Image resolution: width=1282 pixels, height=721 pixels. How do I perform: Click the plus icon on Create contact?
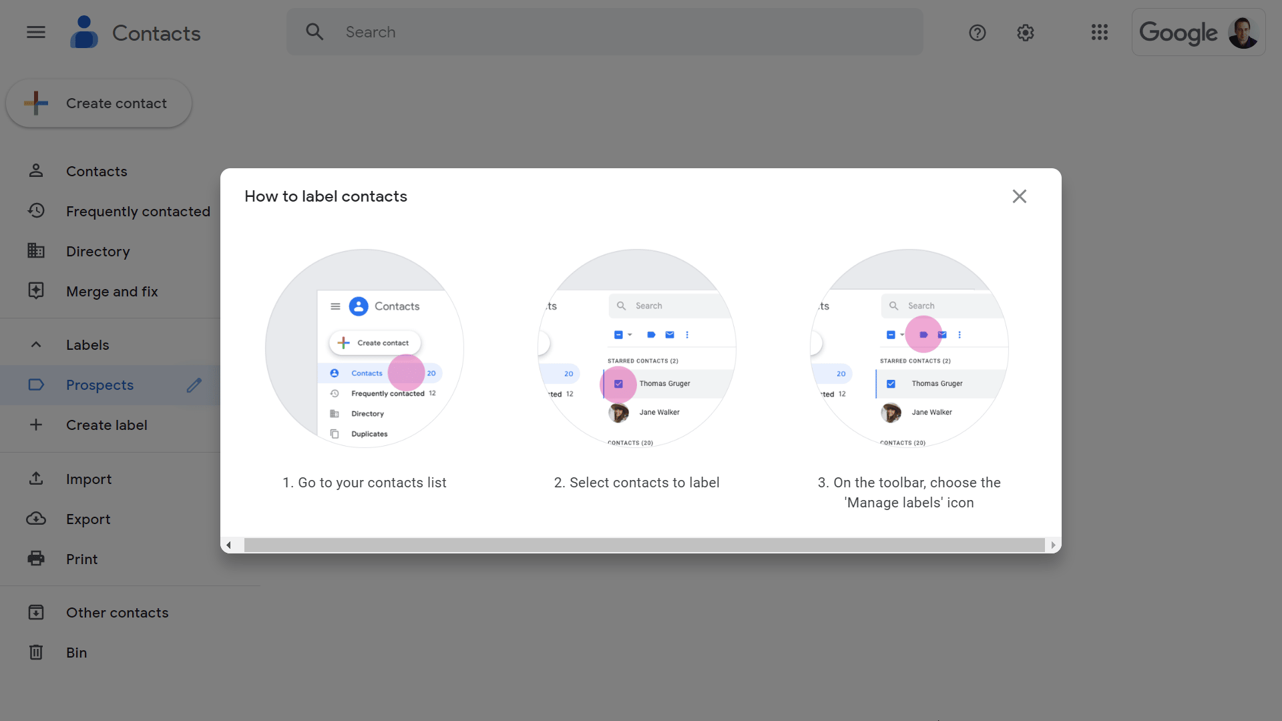pos(36,103)
